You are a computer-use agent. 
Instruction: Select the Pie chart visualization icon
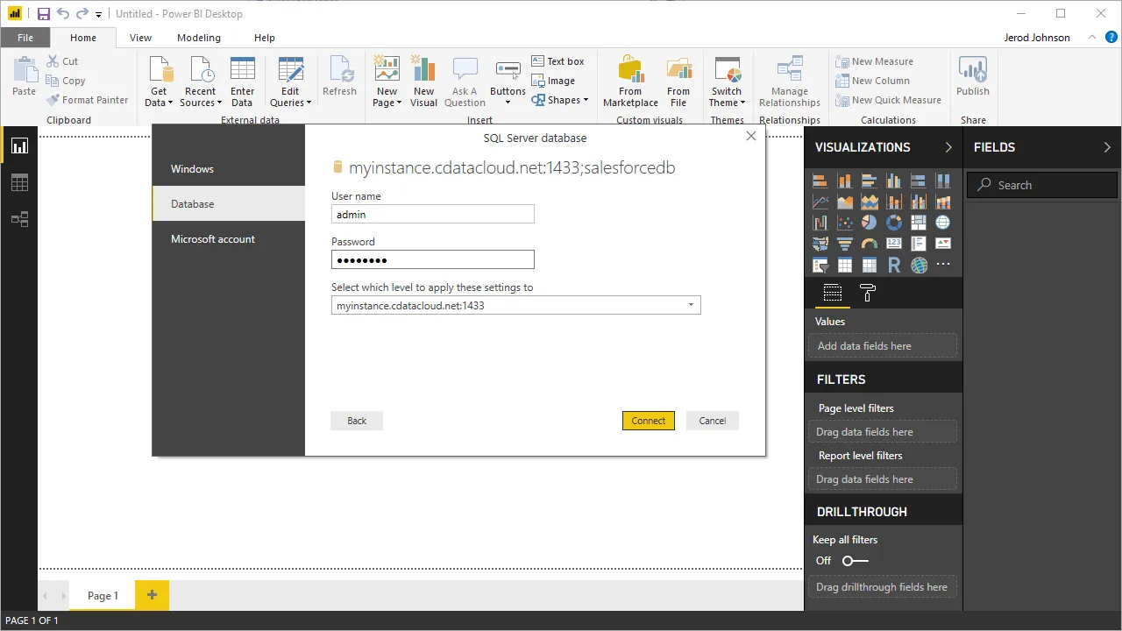869,223
